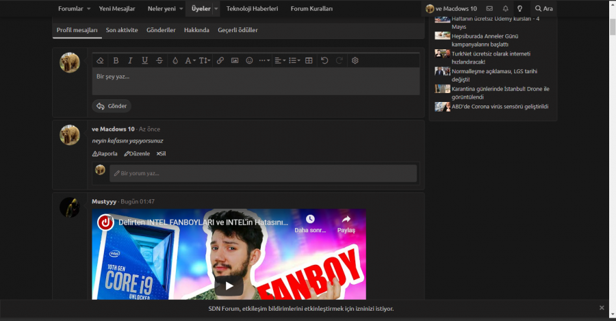Focus the 'Bir şey yaz...' message box
Image resolution: width=616 pixels, height=321 pixels.
pos(256,81)
